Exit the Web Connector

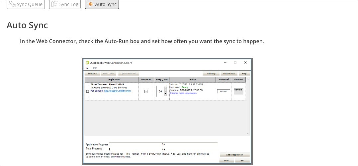tap(242, 160)
